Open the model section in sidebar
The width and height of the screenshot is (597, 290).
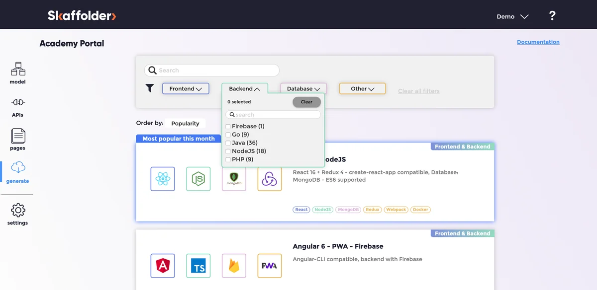(18, 73)
